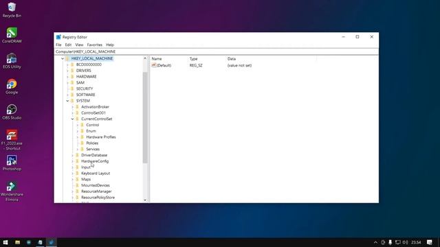Viewport: 440px width, 247px height.
Task: Collapse the HKEY_LOCAL_MACHINE tree node
Action: (x=63, y=58)
